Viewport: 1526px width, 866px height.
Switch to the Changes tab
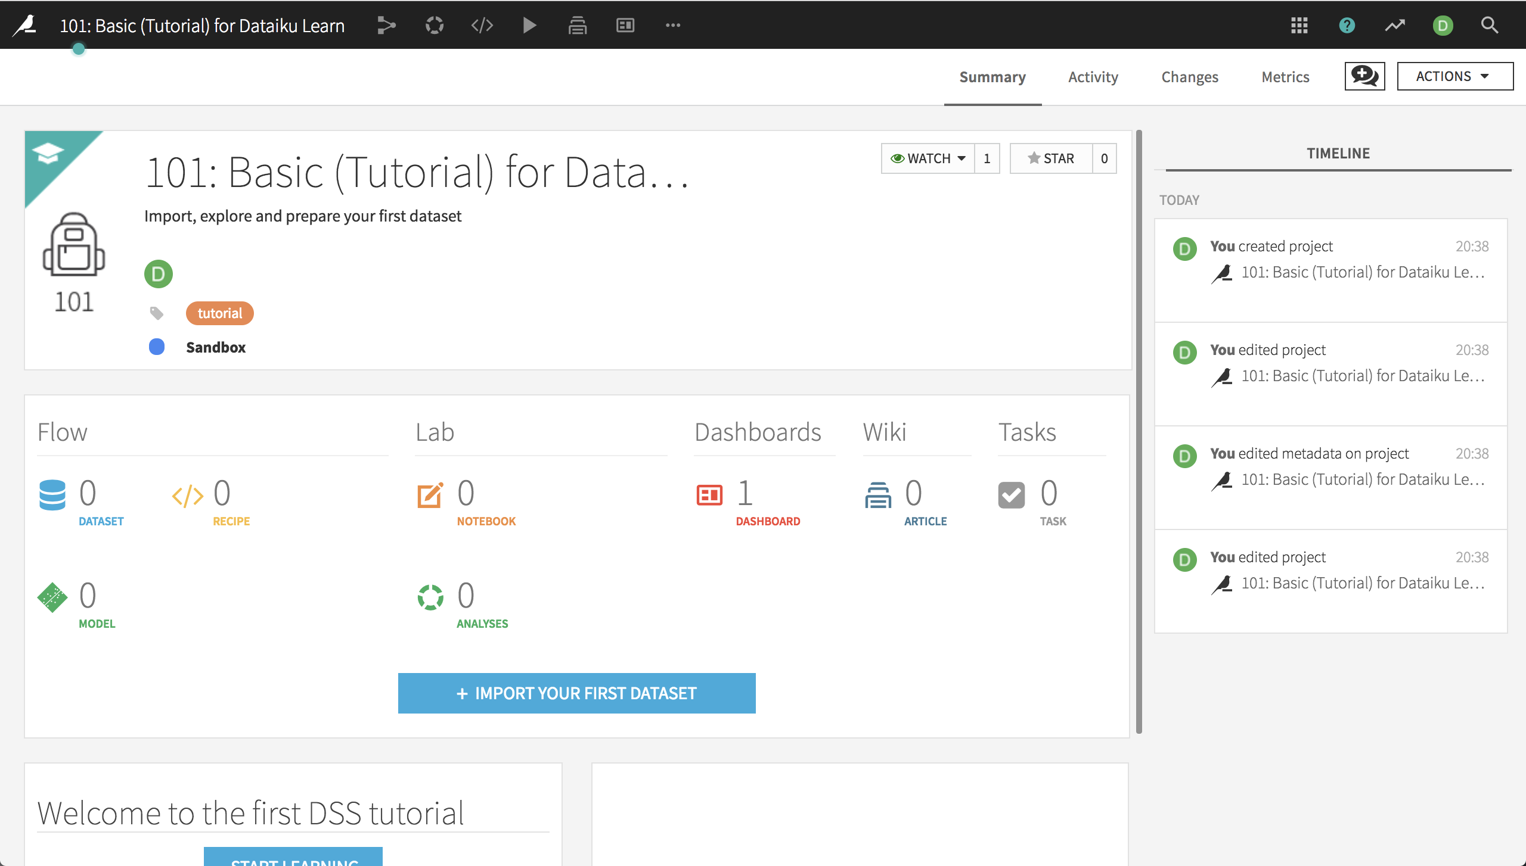click(1189, 77)
